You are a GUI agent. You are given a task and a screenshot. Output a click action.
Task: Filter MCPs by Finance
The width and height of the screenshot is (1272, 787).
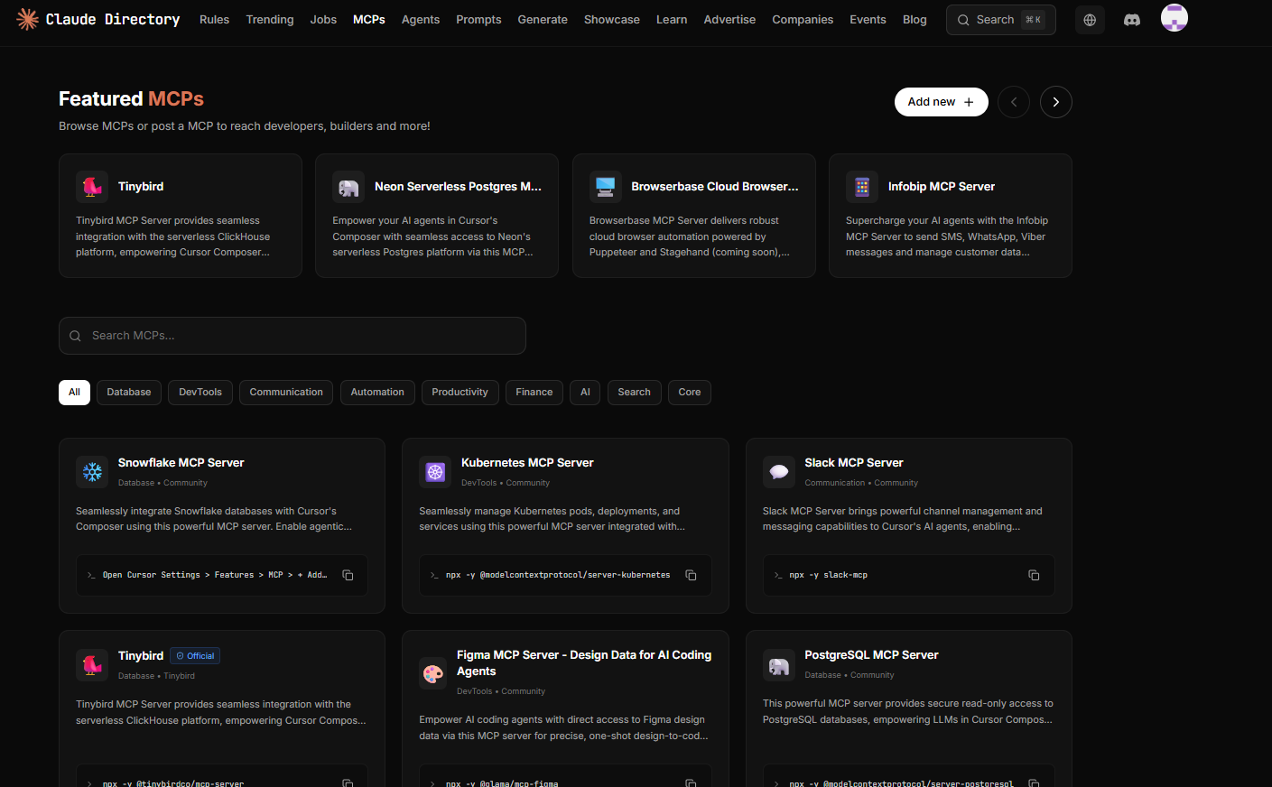(x=534, y=393)
